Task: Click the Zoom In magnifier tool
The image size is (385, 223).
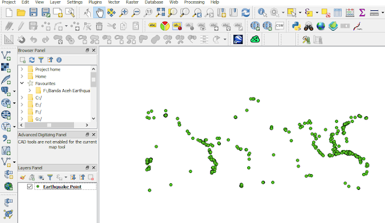Action: point(123,13)
